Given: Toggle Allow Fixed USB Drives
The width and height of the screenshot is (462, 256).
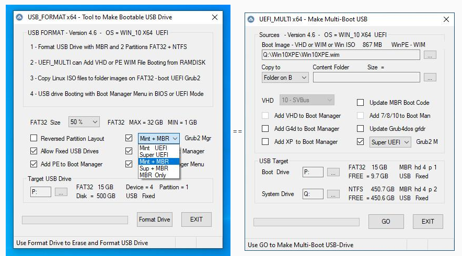Looking at the screenshot, I should click(34, 151).
